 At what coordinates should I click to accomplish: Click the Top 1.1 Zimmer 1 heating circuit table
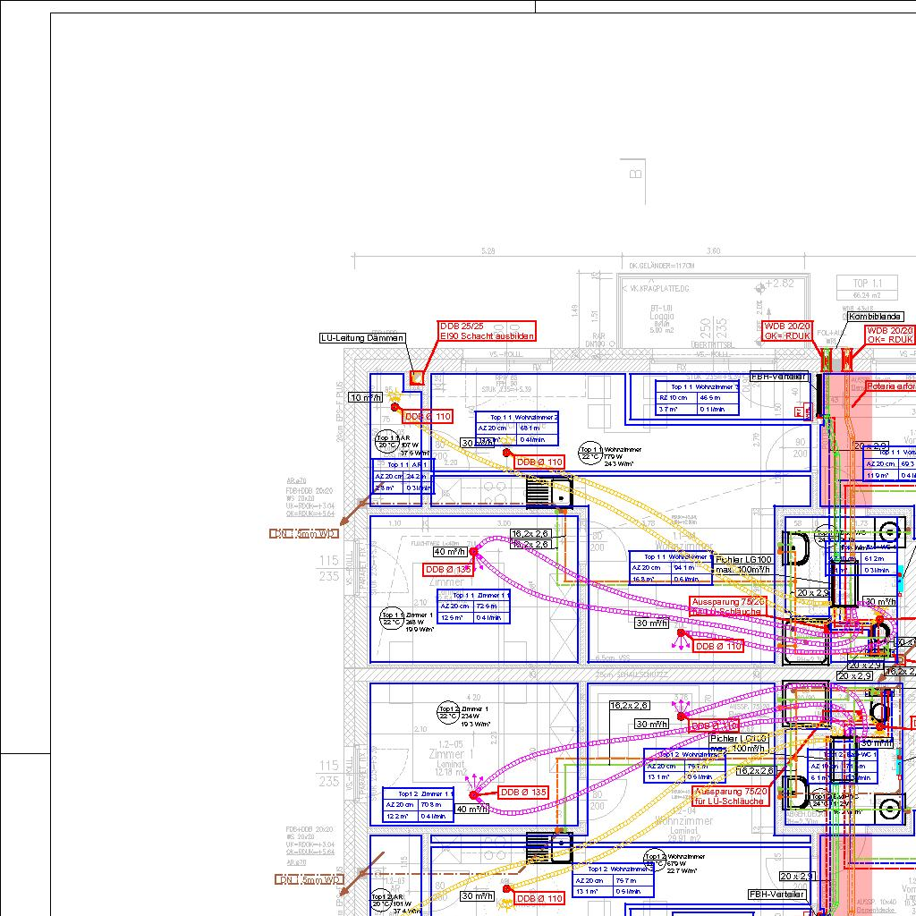(474, 606)
